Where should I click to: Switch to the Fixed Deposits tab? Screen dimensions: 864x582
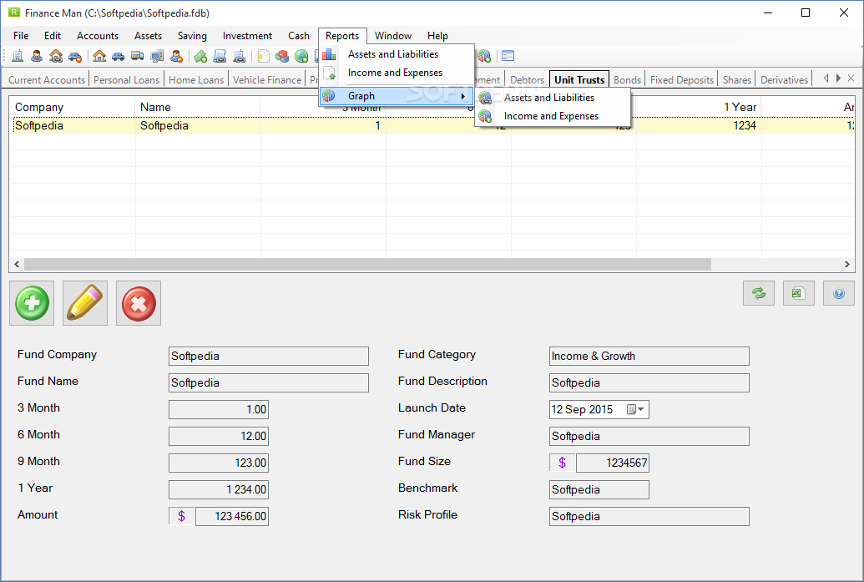(x=682, y=80)
